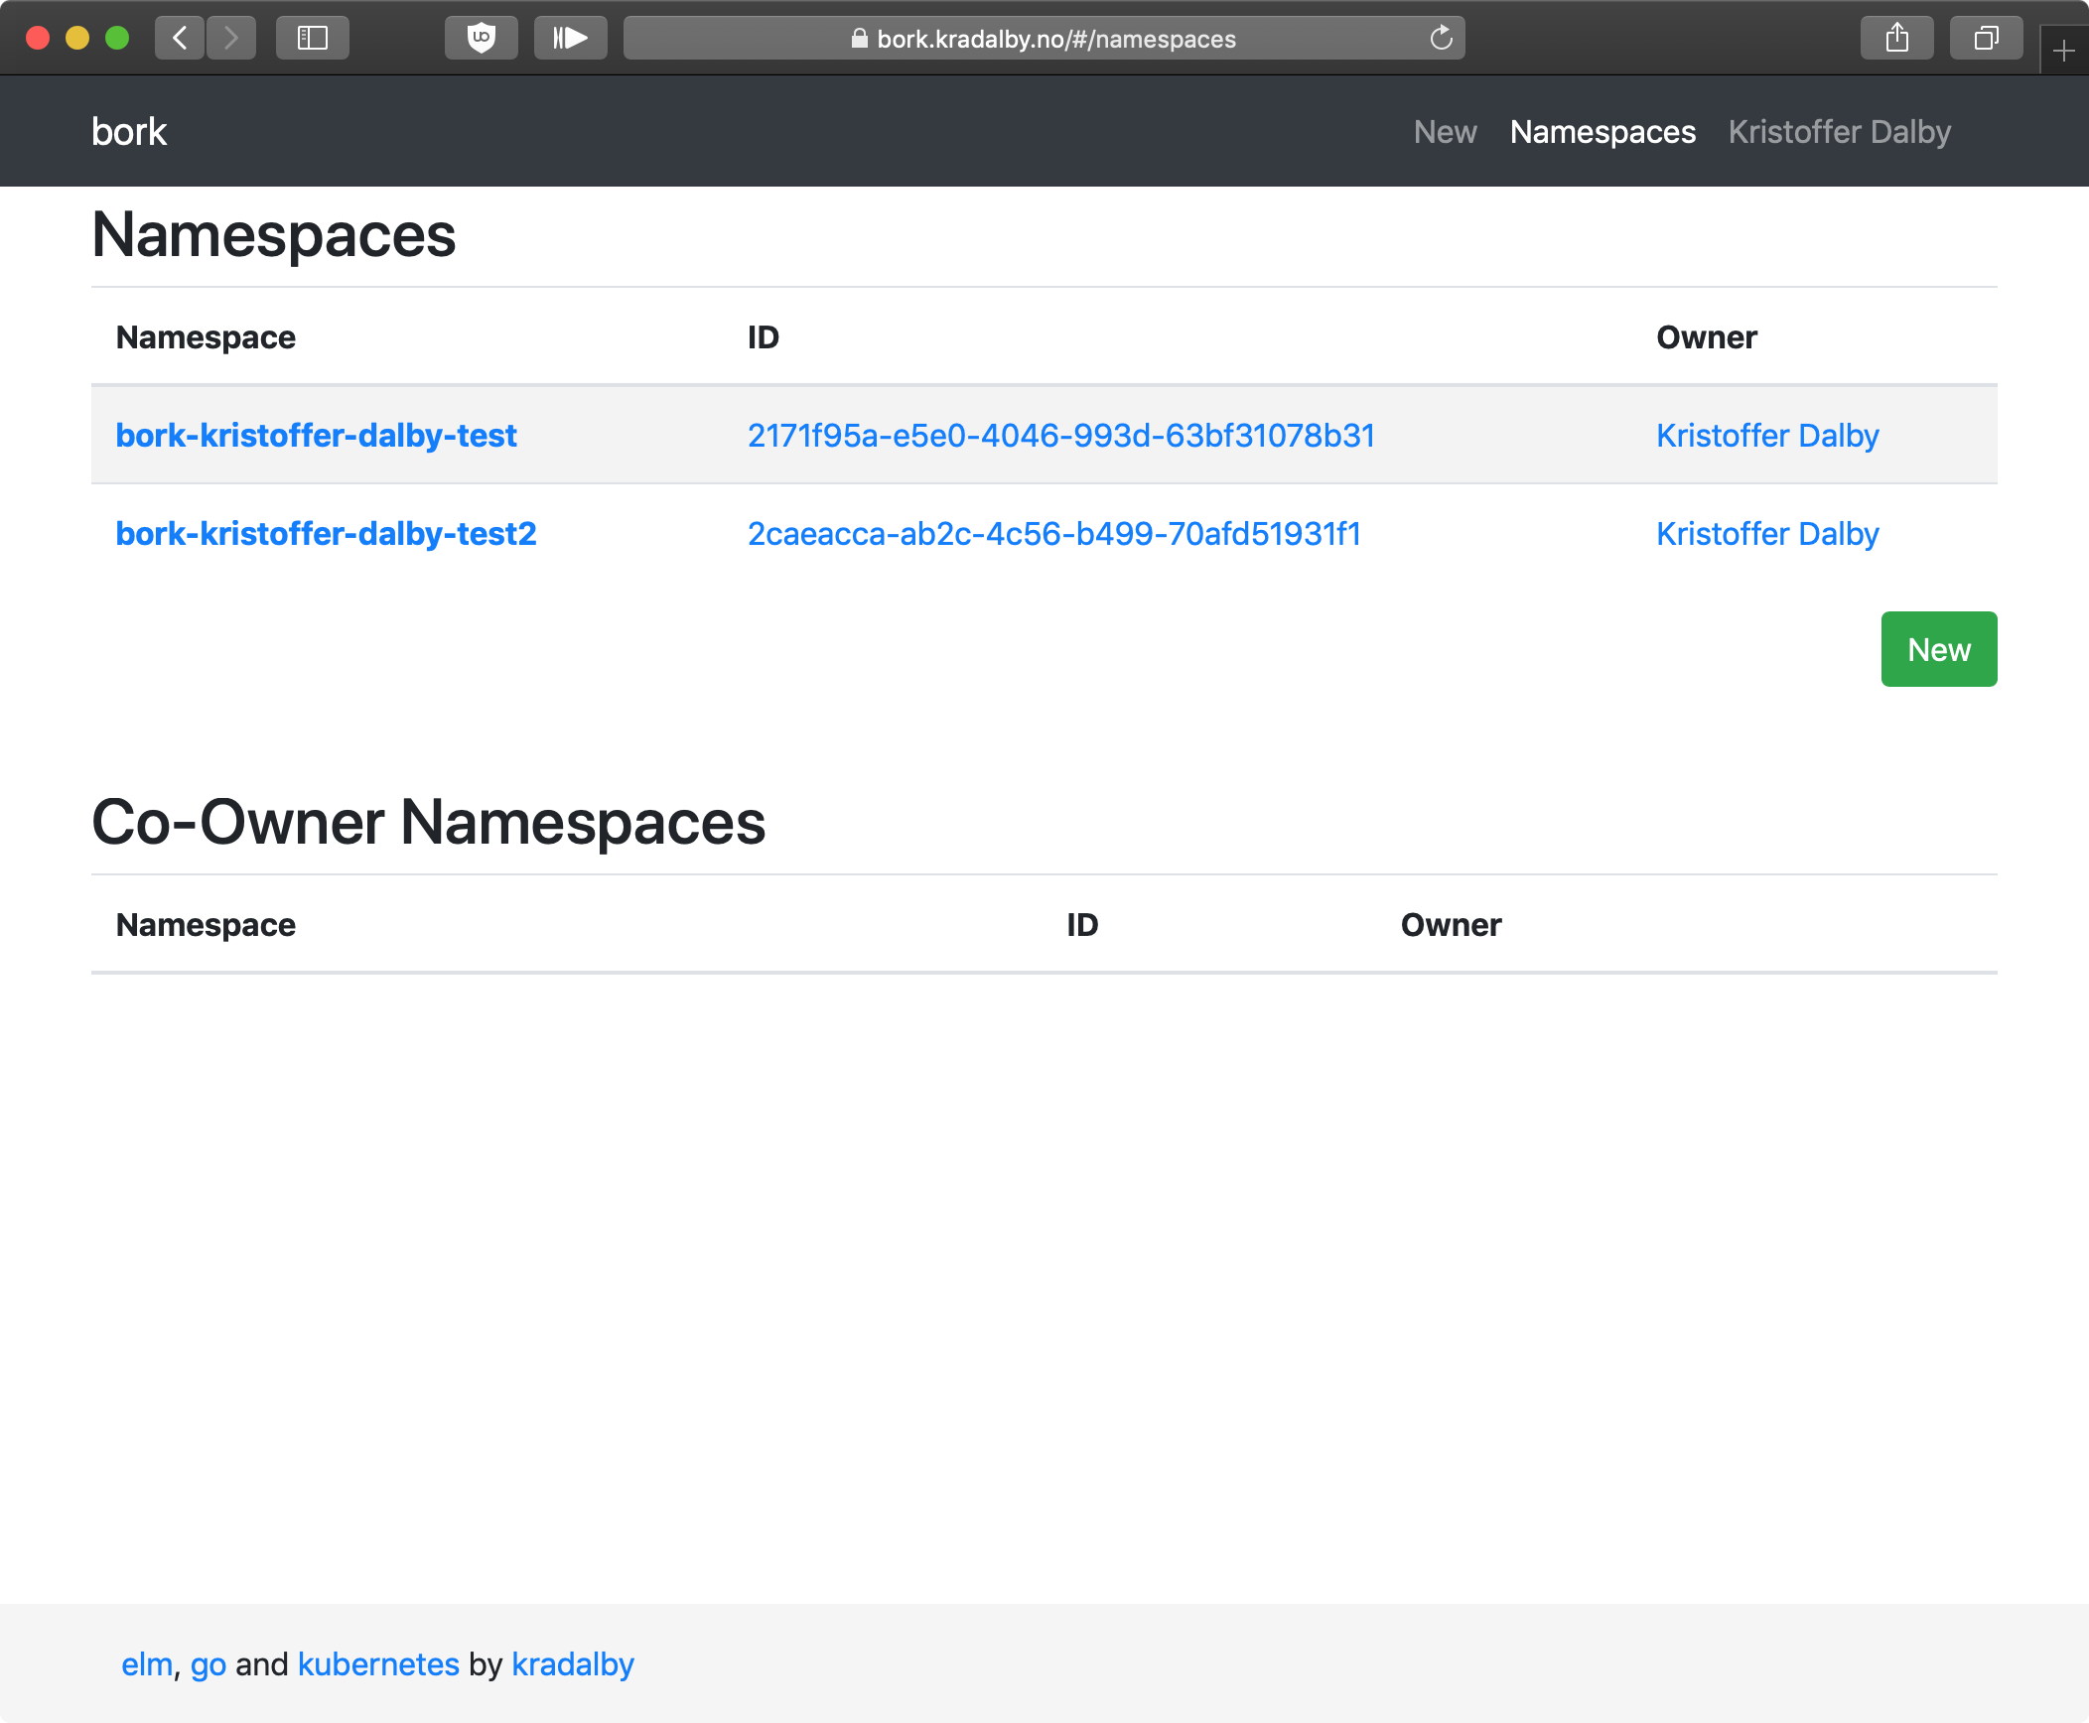Viewport: 2089px width, 1723px height.
Task: Reload the page with refresh icon
Action: [1441, 39]
